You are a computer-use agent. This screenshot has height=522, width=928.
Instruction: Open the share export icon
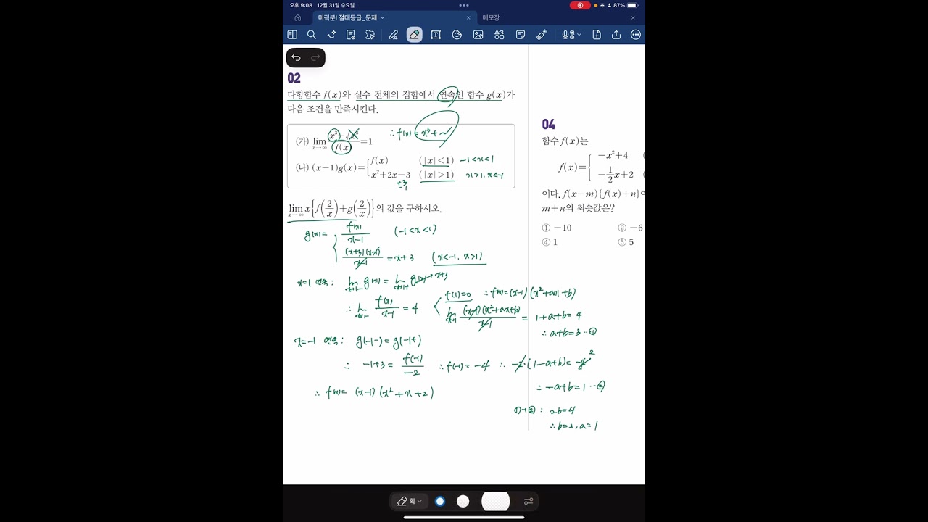616,34
